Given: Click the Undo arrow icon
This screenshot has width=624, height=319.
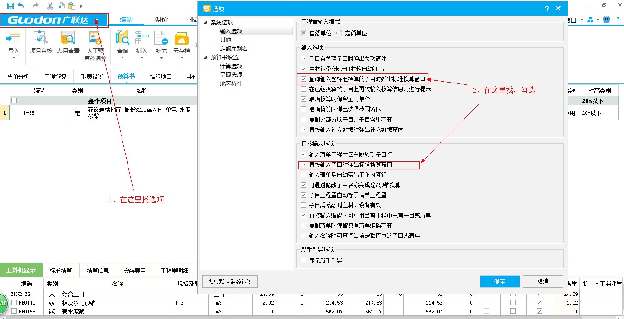Looking at the screenshot, I should tap(21, 6).
